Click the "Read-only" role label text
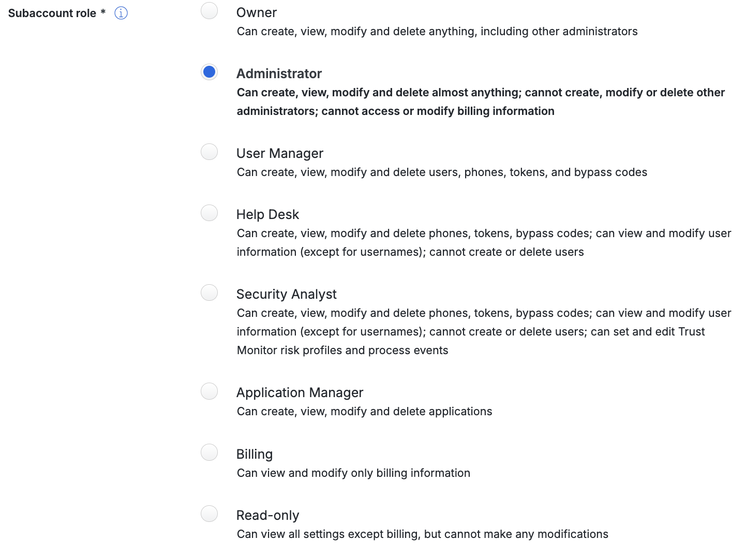Image resolution: width=746 pixels, height=554 pixels. tap(267, 515)
